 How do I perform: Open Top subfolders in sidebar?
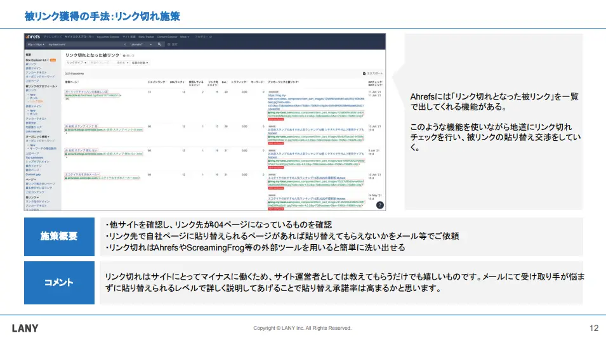[x=34, y=158]
